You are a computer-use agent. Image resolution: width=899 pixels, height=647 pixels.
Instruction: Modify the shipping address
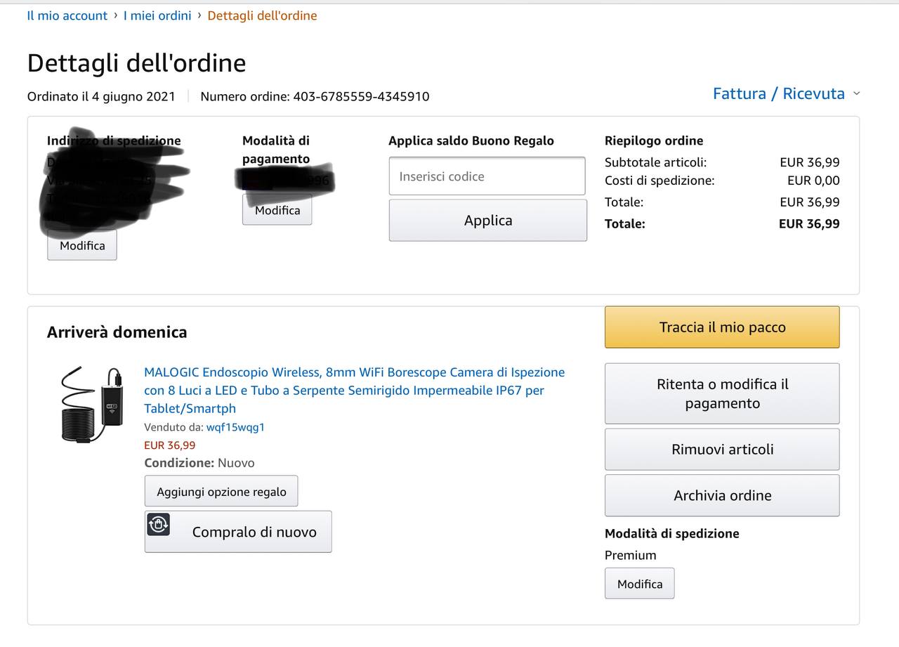coord(82,246)
